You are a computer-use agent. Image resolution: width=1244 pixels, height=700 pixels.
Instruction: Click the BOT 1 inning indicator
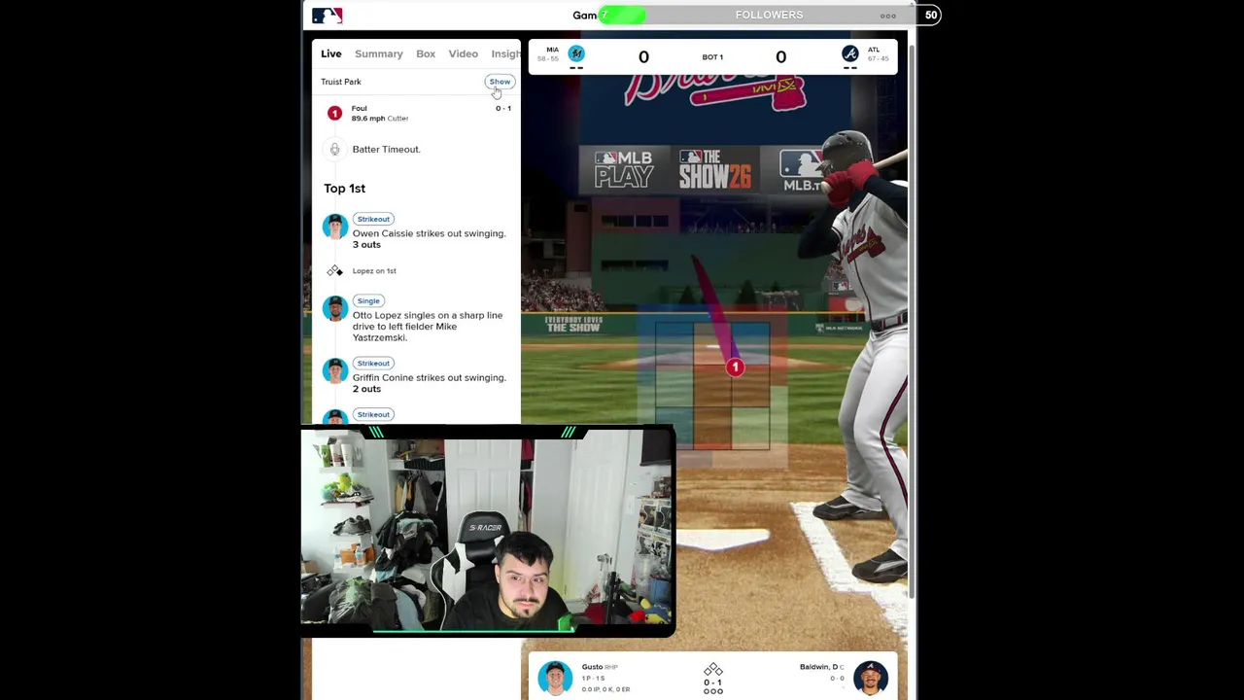tap(712, 57)
